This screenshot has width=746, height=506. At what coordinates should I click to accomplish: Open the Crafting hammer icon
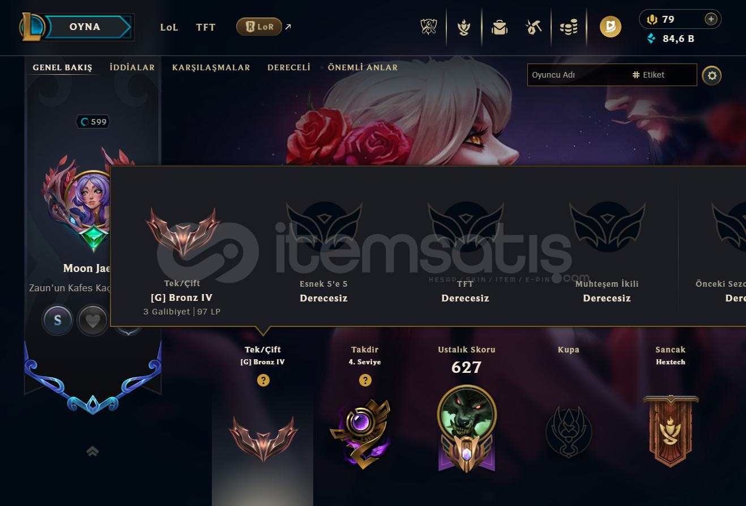[534, 27]
